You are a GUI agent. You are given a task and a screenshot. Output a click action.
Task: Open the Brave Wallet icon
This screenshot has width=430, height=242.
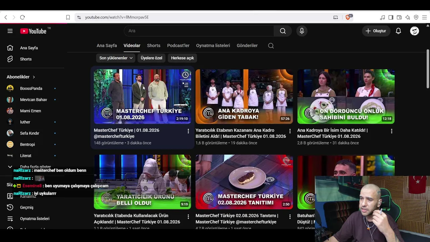(x=399, y=17)
